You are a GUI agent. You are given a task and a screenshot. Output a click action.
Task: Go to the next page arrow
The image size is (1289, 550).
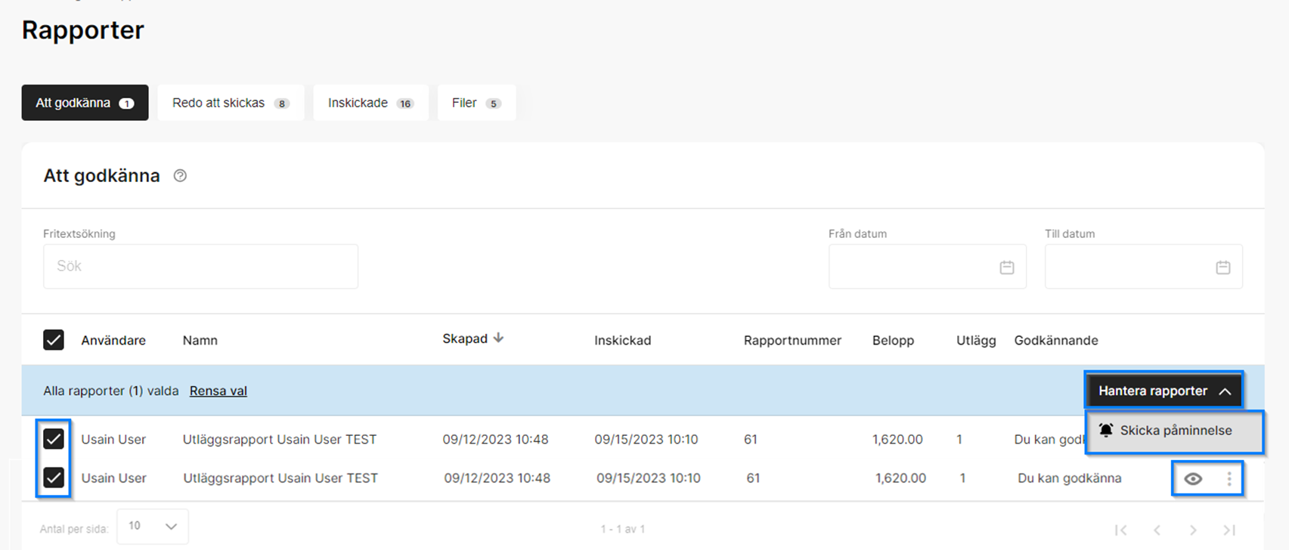tap(1193, 530)
